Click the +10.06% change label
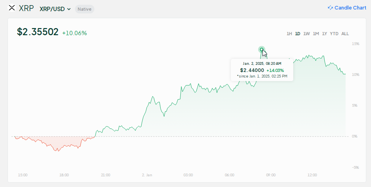The height and width of the screenshot is (187, 371). tap(75, 33)
